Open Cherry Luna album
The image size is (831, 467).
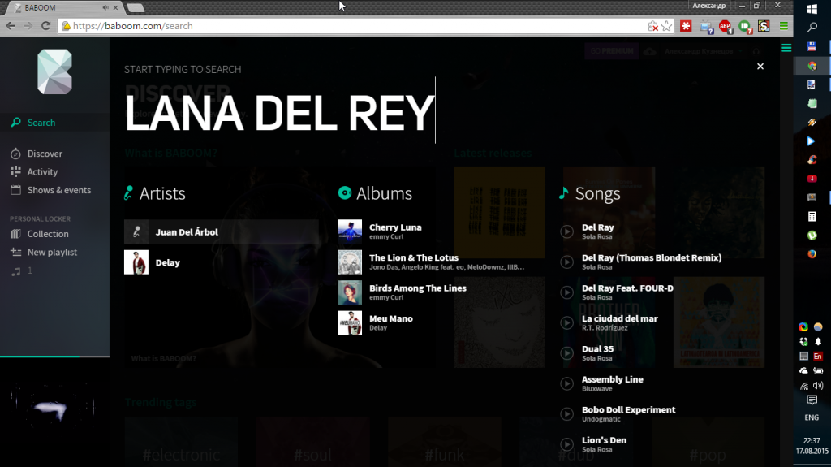395,227
